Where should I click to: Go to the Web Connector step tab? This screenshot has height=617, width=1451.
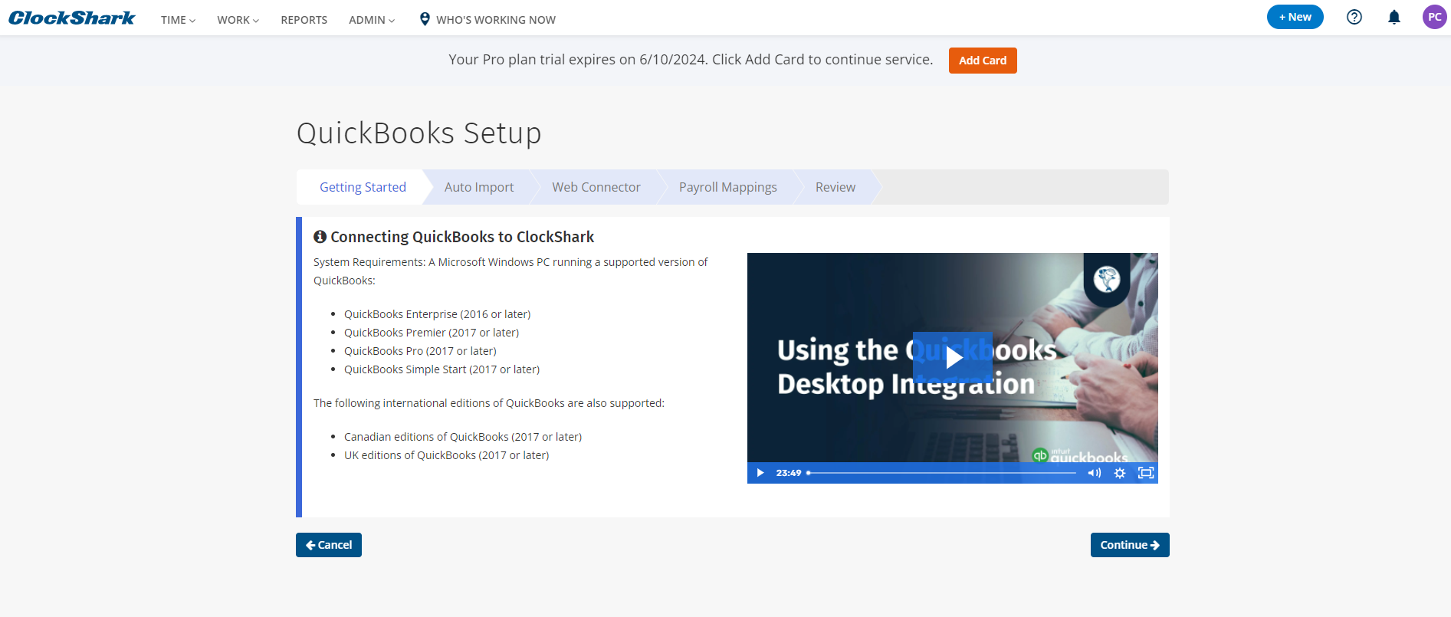(x=596, y=187)
